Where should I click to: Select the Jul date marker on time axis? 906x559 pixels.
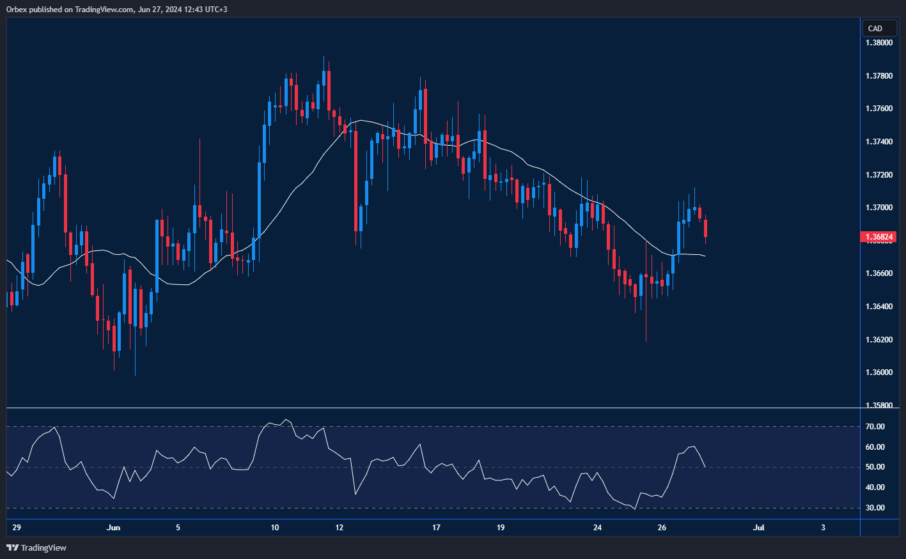[759, 528]
